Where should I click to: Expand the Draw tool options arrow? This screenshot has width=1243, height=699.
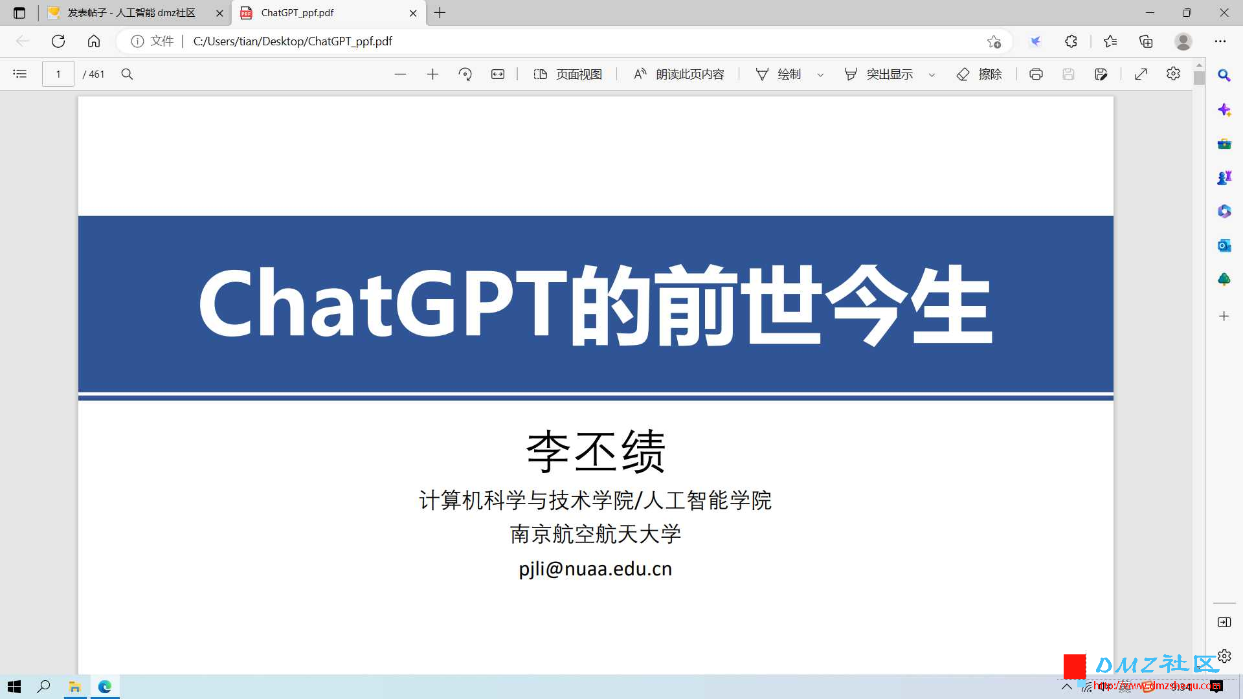point(820,74)
